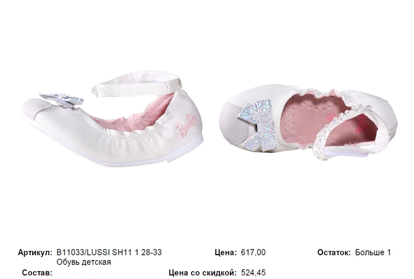Click the bow on the left shoe toe

click(x=61, y=100)
